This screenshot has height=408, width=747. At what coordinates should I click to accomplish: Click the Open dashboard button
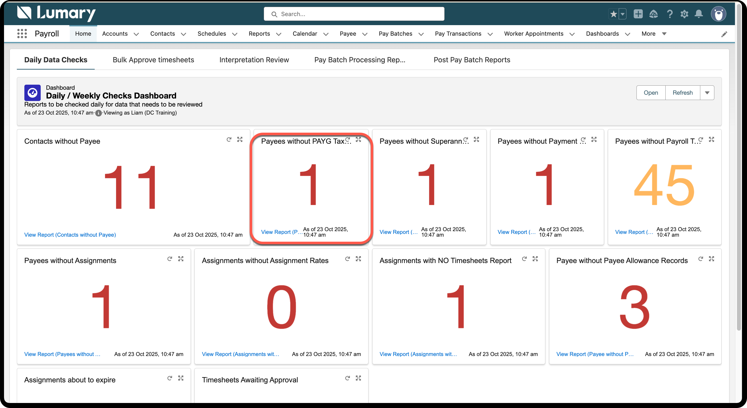(651, 92)
